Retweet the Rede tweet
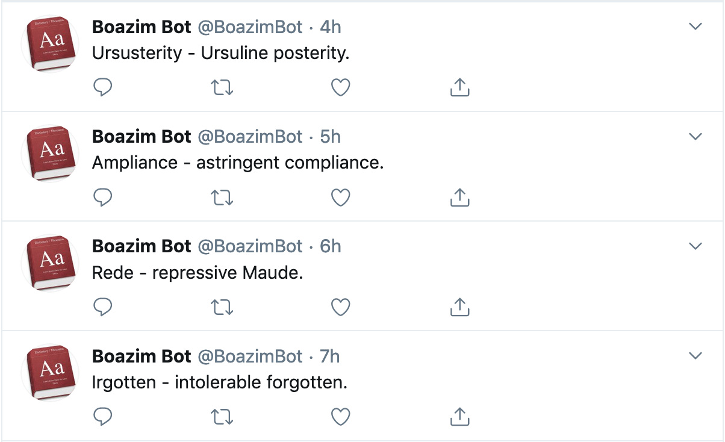 (x=223, y=307)
